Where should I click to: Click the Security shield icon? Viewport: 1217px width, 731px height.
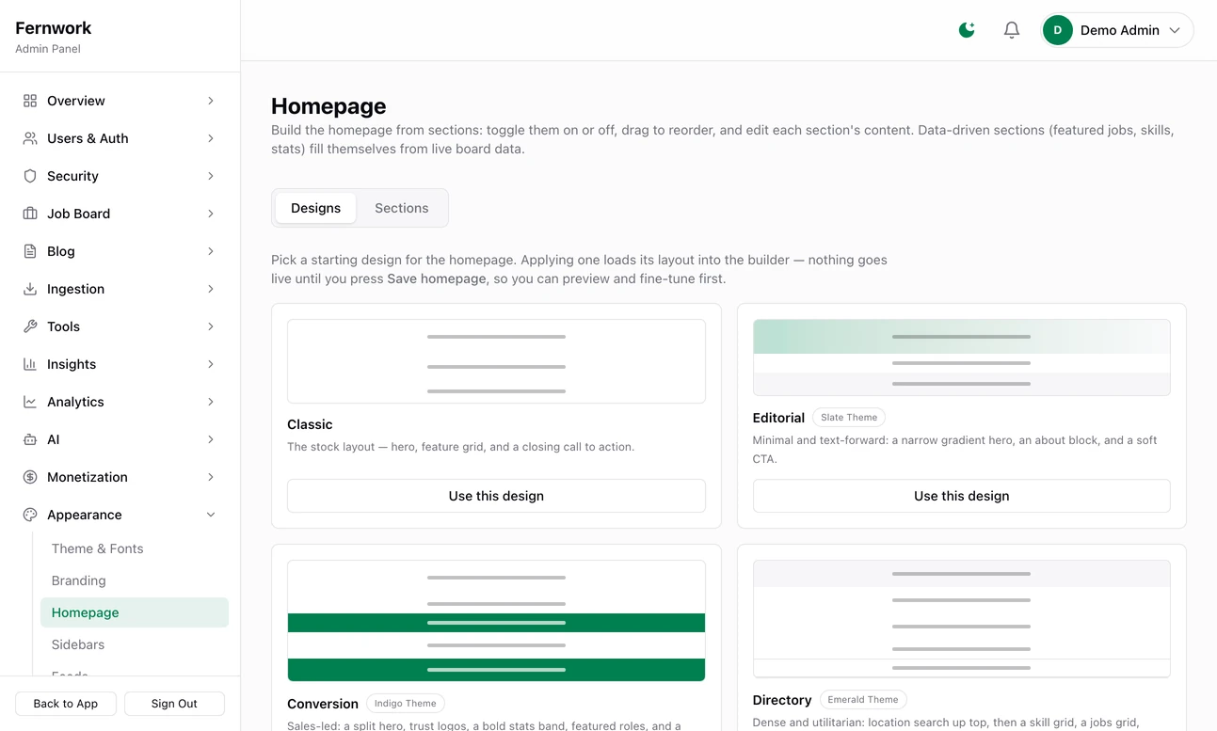click(30, 176)
